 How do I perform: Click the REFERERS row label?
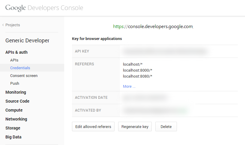(x=84, y=64)
